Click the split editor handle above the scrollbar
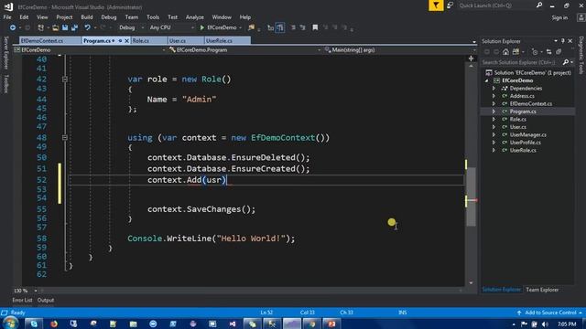The image size is (586, 329). click(471, 58)
